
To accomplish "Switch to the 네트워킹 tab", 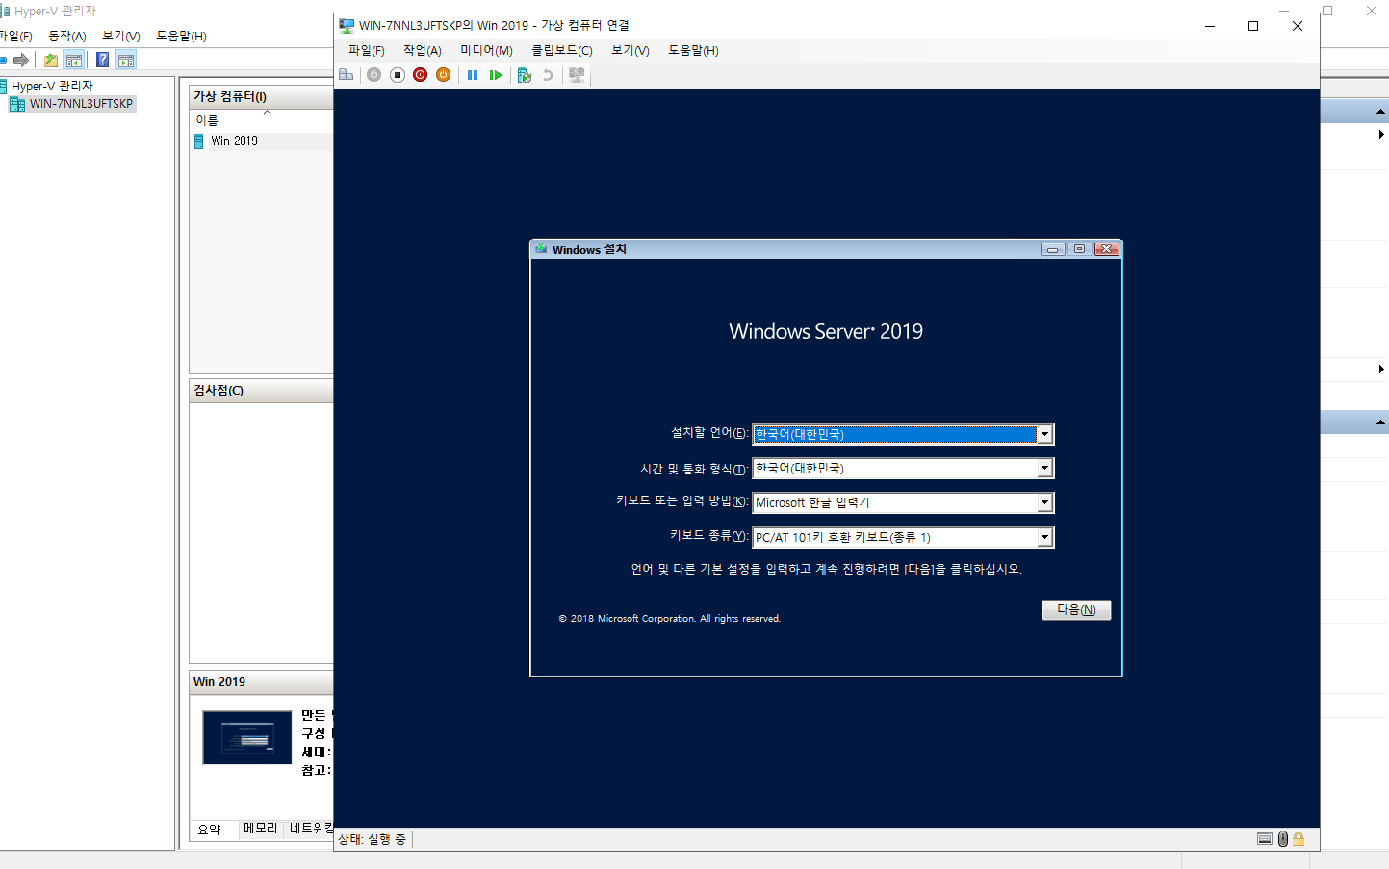I will 310,829.
